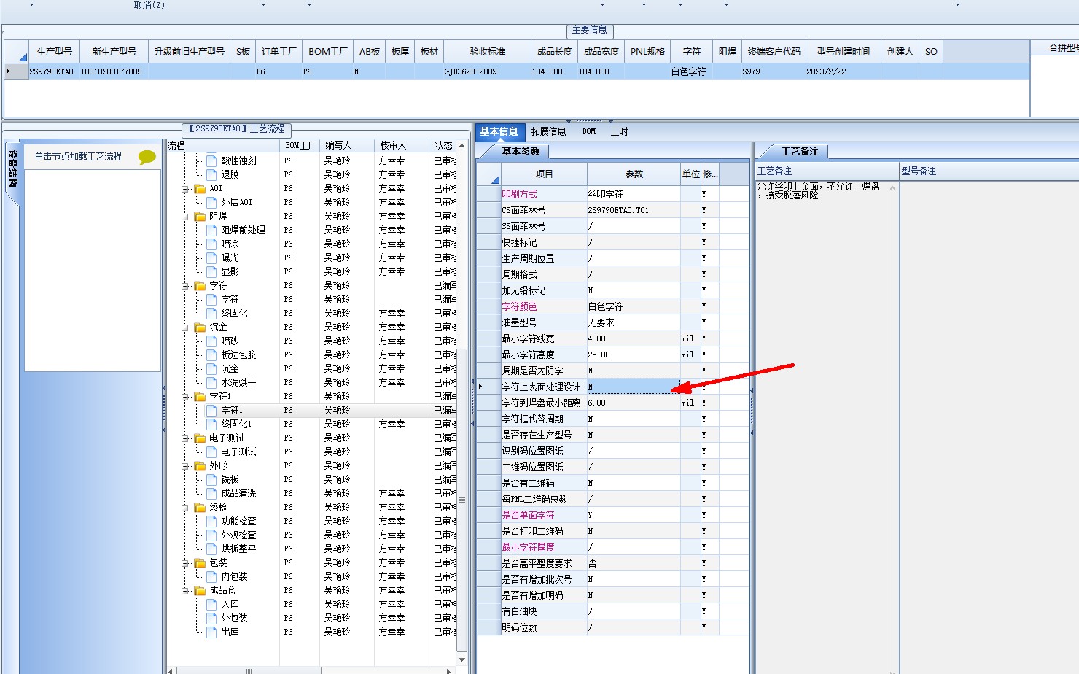Select the 2S9790ETA0 row in main grid
Screen dimensions: 1079x674
tap(517, 71)
